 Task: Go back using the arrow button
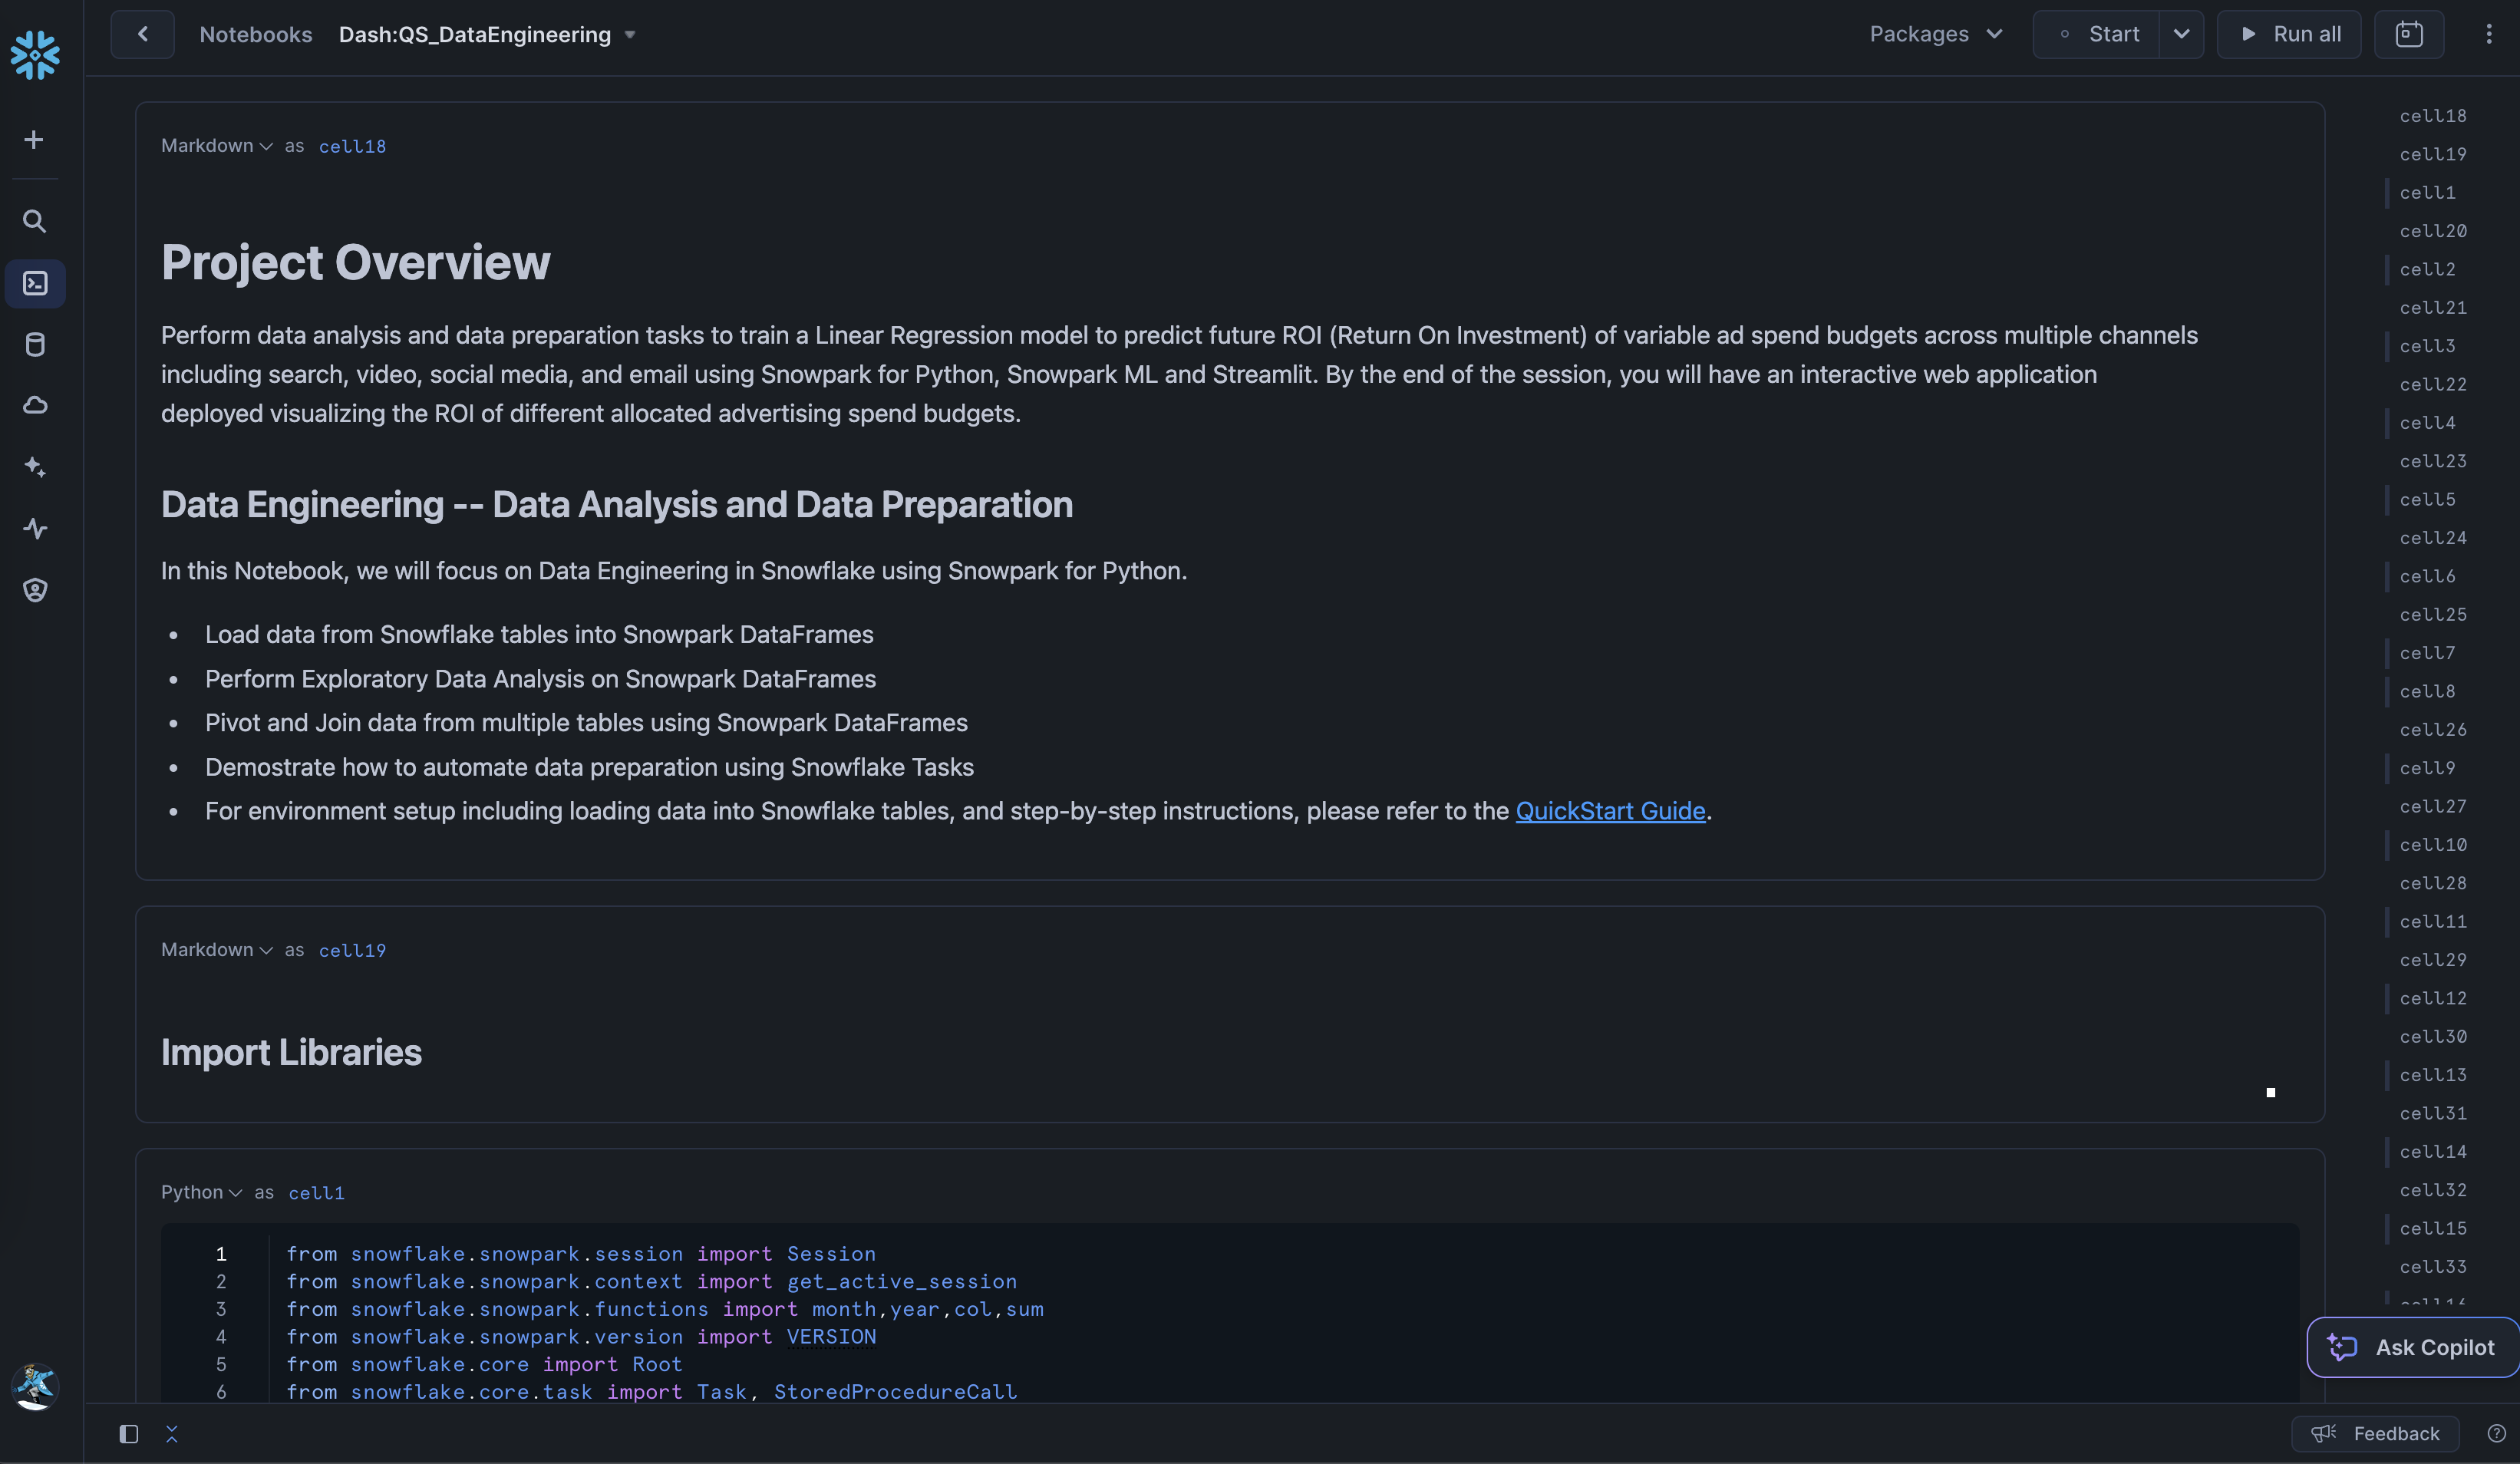[x=142, y=34]
